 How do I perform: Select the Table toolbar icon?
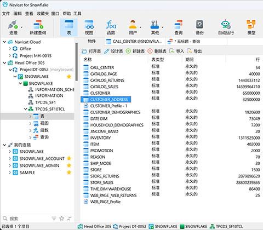(x=69, y=27)
